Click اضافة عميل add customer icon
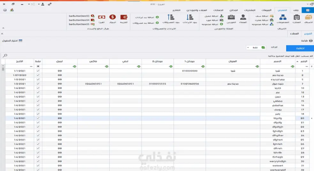314x171 pixels. click(x=221, y=16)
